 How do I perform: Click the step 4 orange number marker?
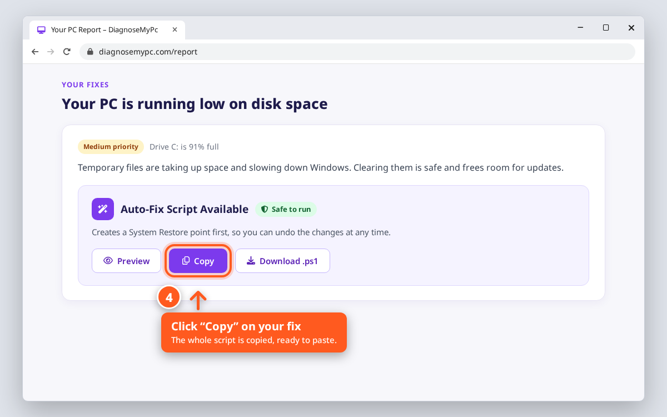(x=170, y=297)
